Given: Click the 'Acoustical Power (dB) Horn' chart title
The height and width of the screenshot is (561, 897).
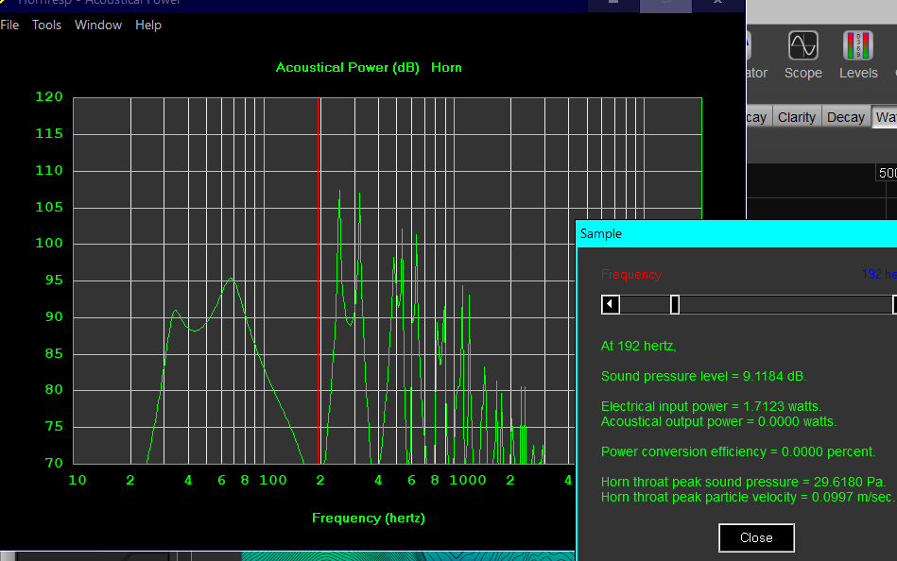Looking at the screenshot, I should pos(369,67).
